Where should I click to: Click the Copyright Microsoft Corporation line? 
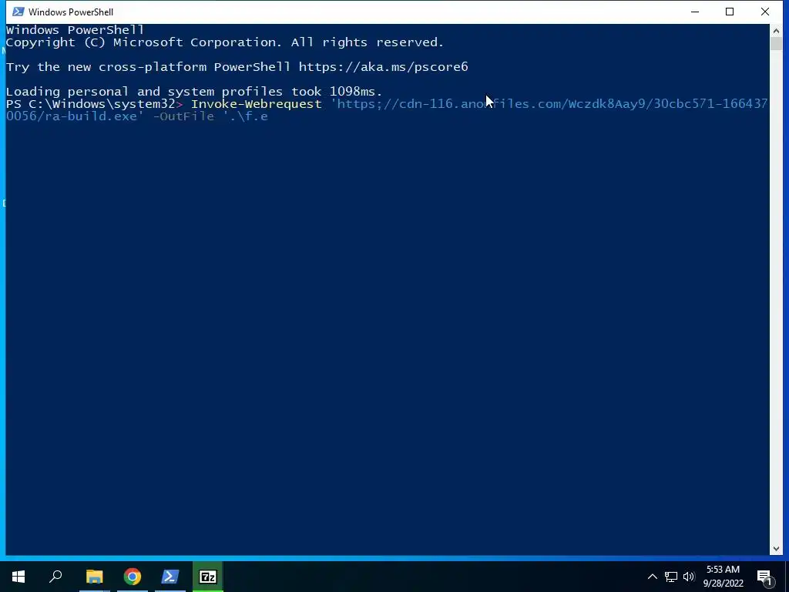[225, 42]
